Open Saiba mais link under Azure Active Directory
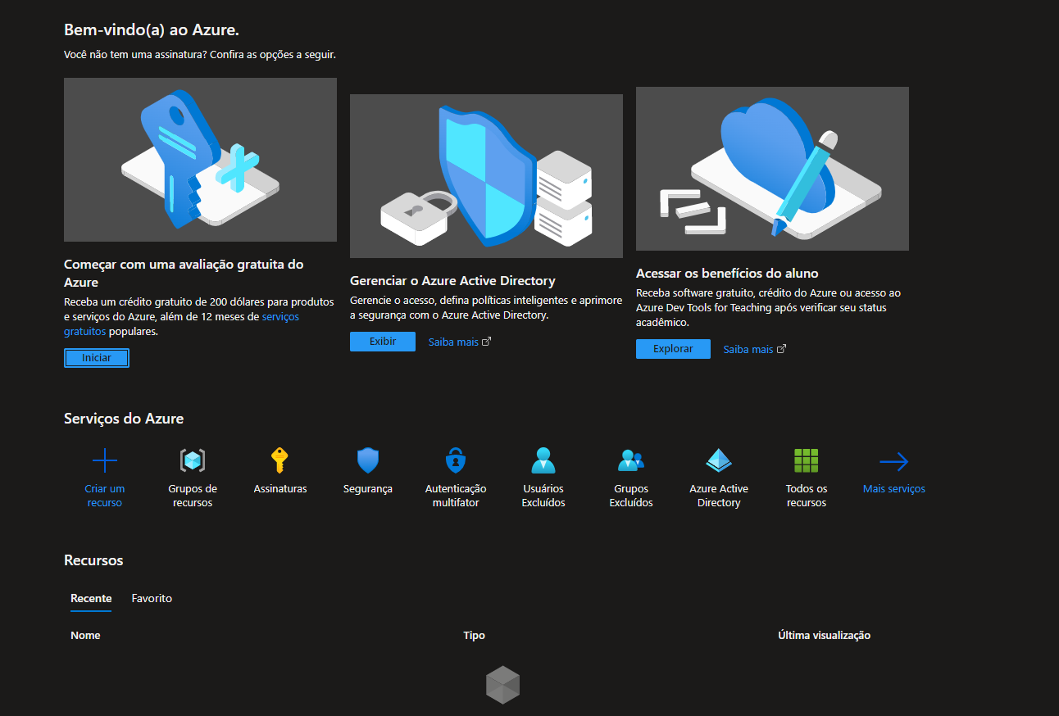Image resolution: width=1059 pixels, height=716 pixels. point(453,342)
